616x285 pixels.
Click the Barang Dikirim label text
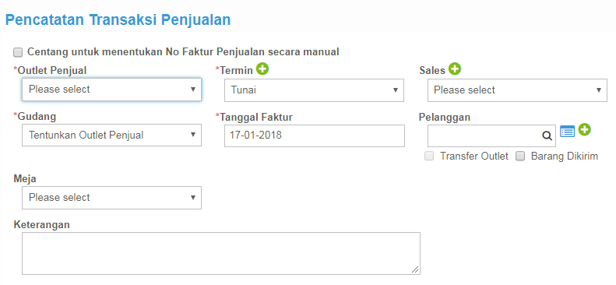(x=564, y=157)
